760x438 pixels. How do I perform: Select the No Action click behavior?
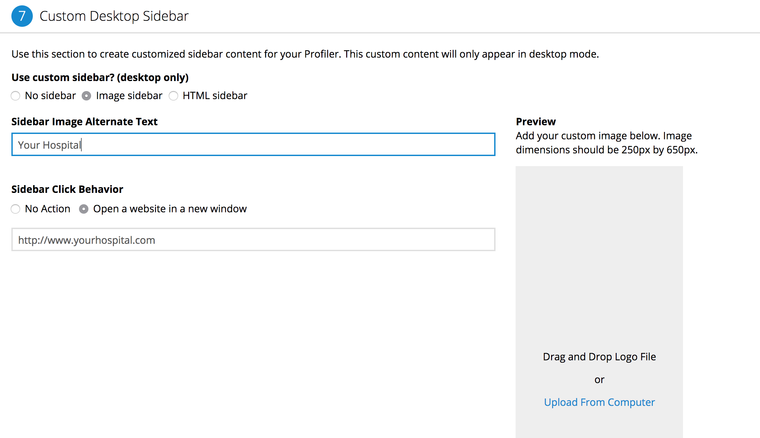click(x=15, y=209)
